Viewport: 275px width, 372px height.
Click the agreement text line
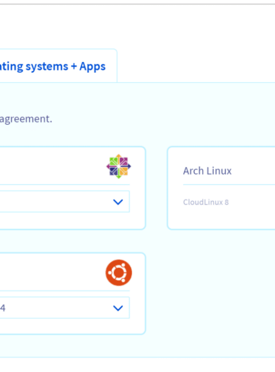[x=26, y=118]
